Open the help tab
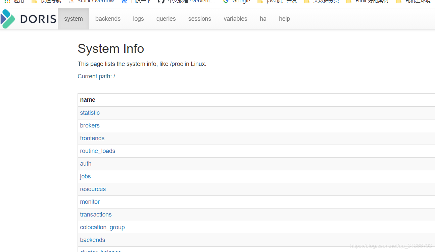Screen dimensions: 435x252 click(284, 19)
